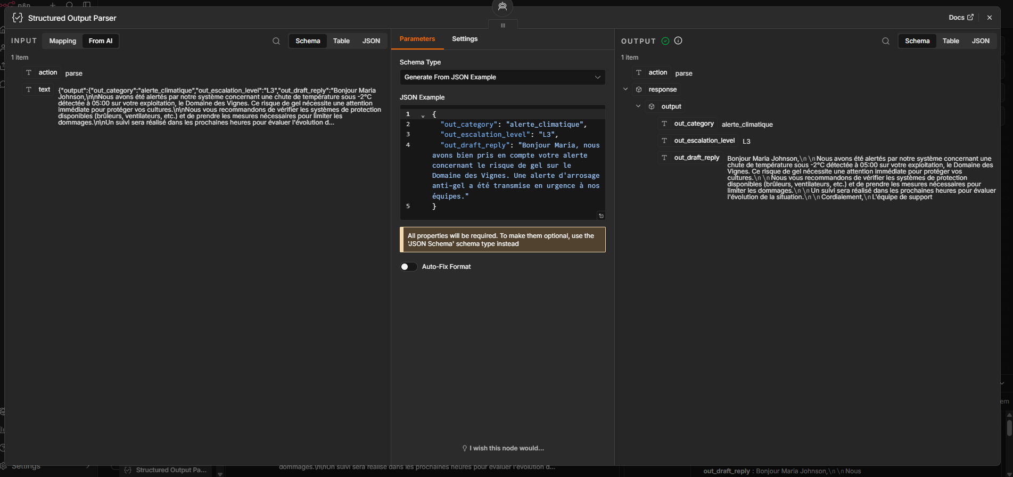Click the out_escalation_level field pill

698,141
